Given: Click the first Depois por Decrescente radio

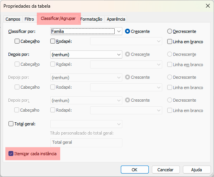Looking at the screenshot, I should coord(181,54).
